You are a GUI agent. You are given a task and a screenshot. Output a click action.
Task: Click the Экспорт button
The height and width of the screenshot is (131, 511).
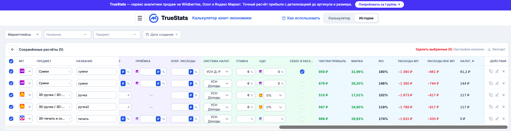[x=496, y=49]
